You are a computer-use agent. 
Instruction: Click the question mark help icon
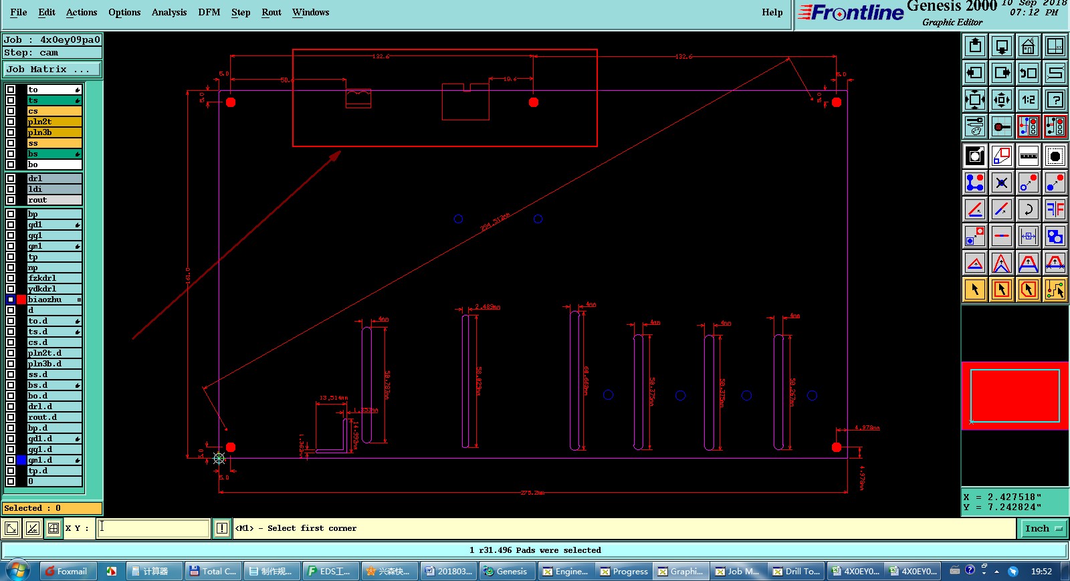click(1055, 100)
